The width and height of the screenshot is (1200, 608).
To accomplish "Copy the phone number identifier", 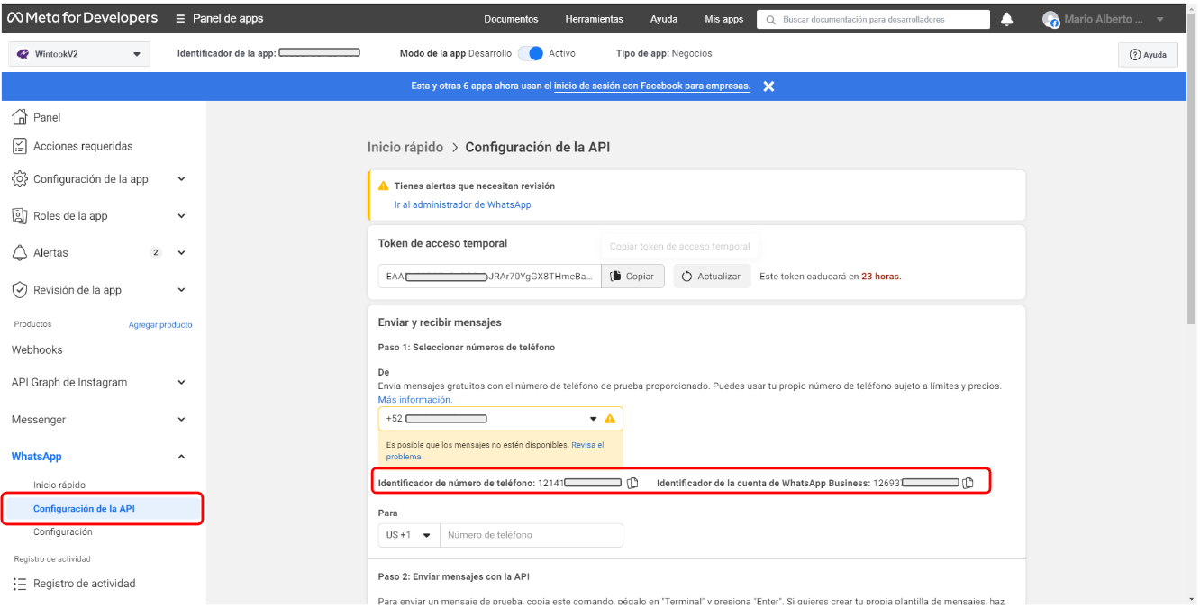I will pyautogui.click(x=632, y=483).
